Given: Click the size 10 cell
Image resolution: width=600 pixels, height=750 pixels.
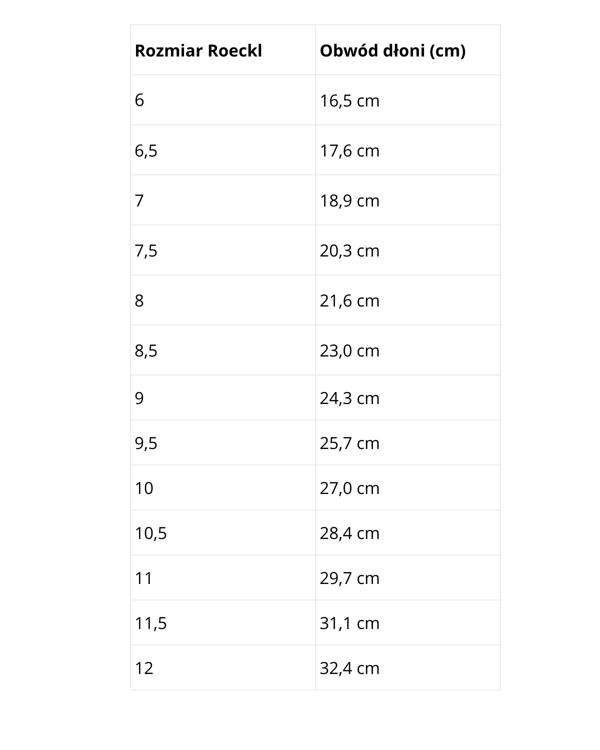Looking at the screenshot, I should [x=223, y=487].
